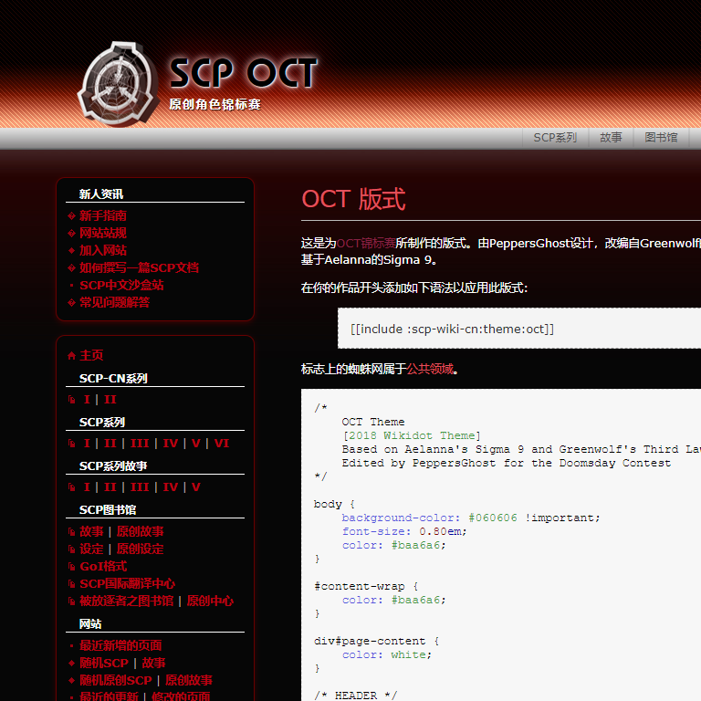The image size is (701, 701).
Task: Click diamond bullet beside 新手指南
Action: pos(71,216)
